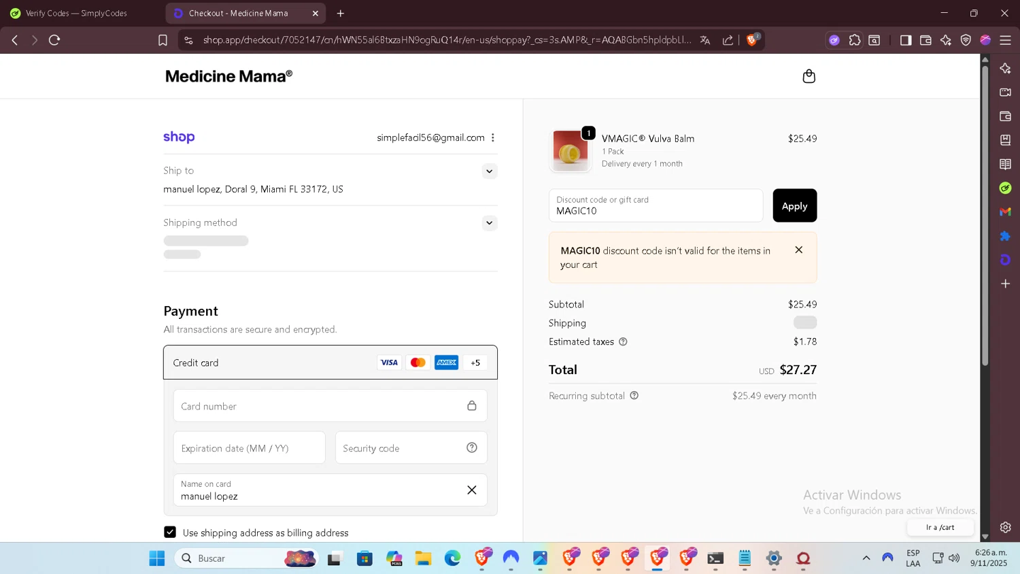Open a new browser tab
The image size is (1020, 574).
(x=341, y=13)
